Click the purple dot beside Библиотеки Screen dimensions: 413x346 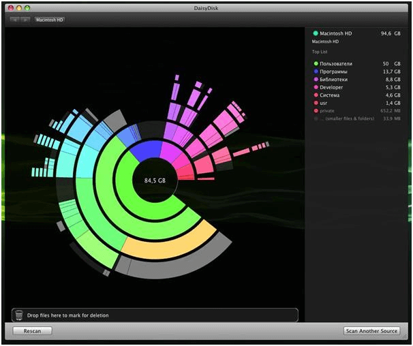coord(316,79)
